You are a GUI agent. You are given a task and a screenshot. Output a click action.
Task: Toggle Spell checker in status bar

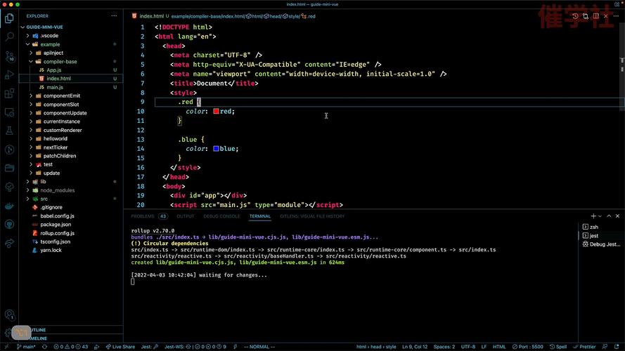(558, 347)
